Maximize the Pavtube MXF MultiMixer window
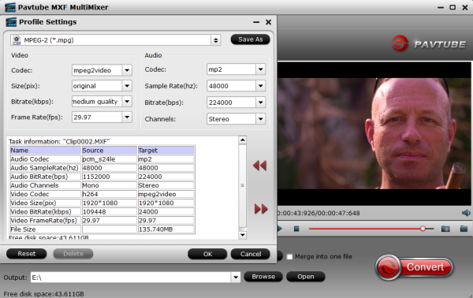The height and width of the screenshot is (298, 473). (453, 7)
